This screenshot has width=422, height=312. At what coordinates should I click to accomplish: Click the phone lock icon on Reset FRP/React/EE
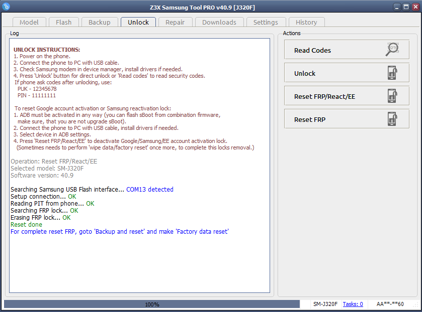(x=392, y=96)
